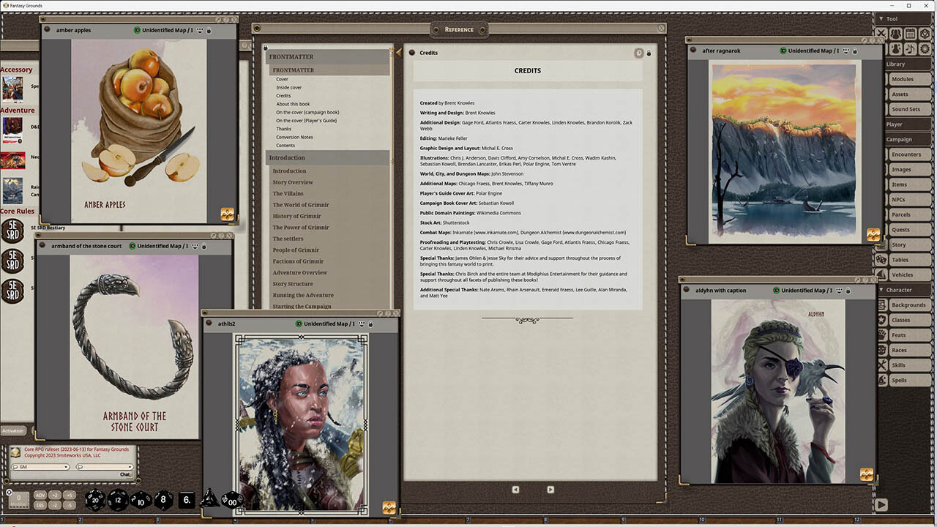Open the calendar tool icon
Viewport: 937px width, 527px height.
point(910,34)
